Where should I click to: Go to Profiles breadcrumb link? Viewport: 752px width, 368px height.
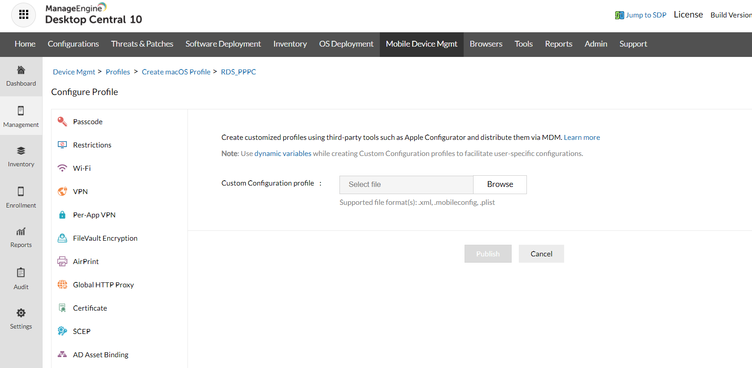tap(118, 72)
